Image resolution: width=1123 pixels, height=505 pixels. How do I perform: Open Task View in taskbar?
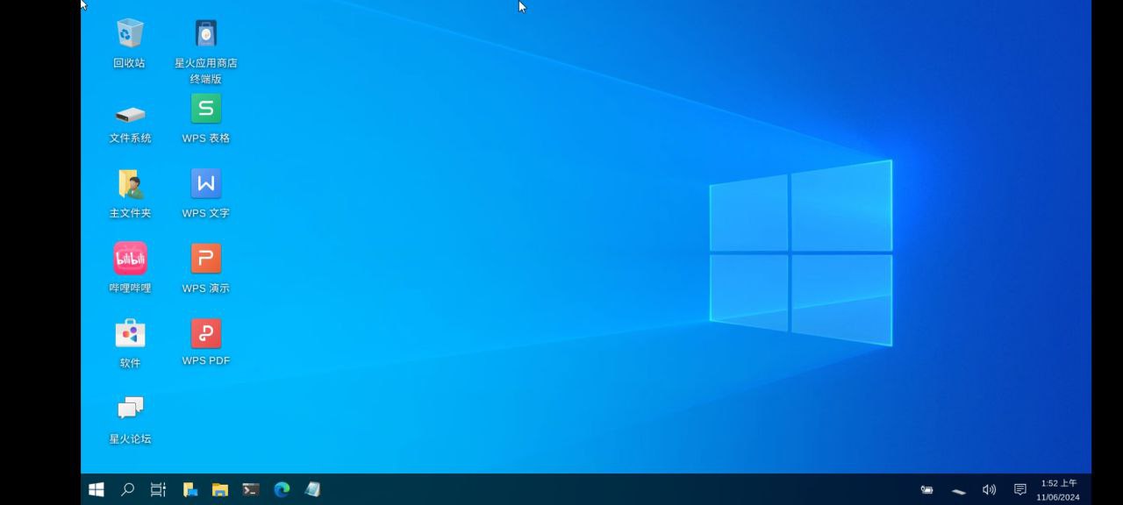(158, 489)
